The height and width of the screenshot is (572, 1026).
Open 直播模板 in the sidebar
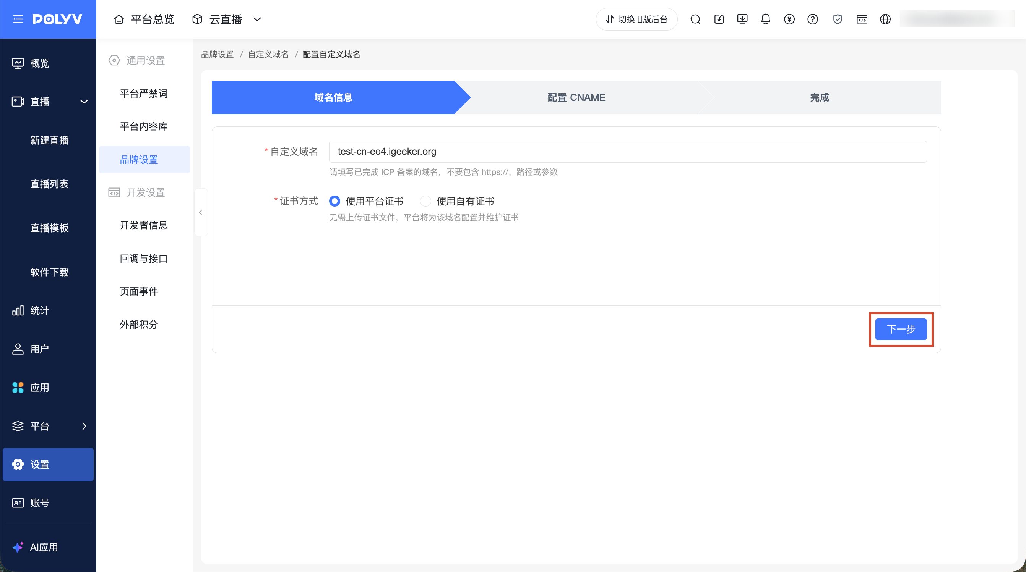click(49, 228)
